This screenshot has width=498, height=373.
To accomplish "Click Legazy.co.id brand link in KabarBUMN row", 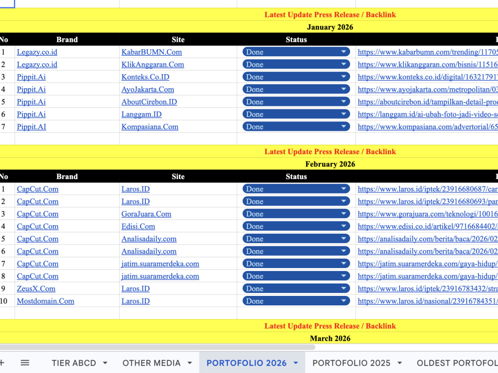I will 37,52.
